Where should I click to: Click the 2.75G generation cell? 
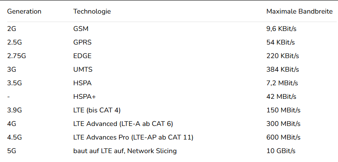17,56
